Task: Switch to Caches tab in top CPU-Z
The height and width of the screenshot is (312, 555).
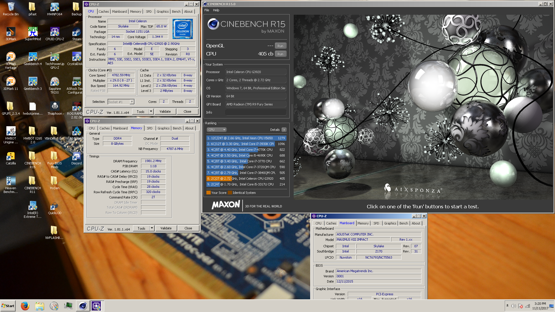Action: pos(104,12)
